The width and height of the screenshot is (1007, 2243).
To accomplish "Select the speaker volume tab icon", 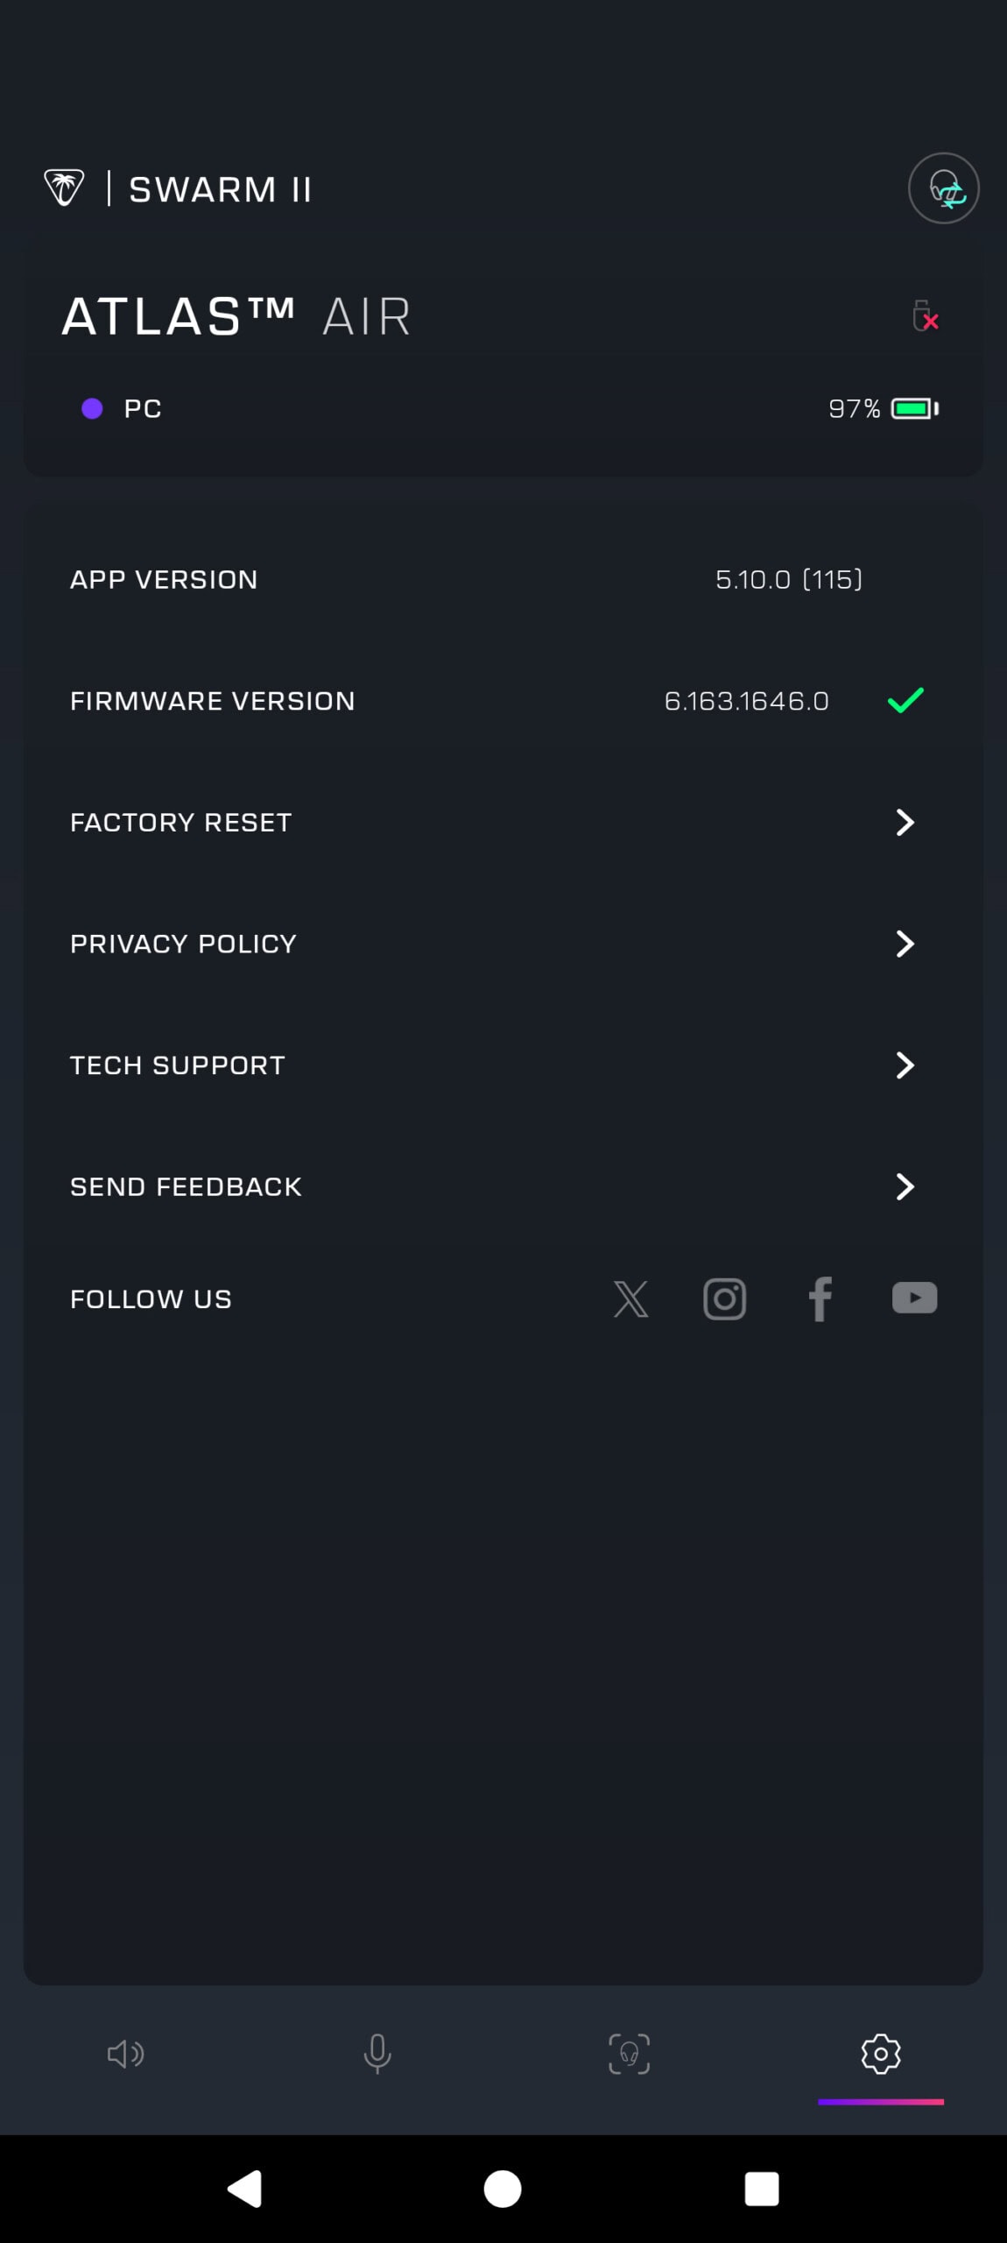I will (x=125, y=2055).
